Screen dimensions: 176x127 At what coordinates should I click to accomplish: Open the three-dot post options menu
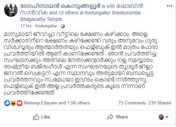[169, 6]
